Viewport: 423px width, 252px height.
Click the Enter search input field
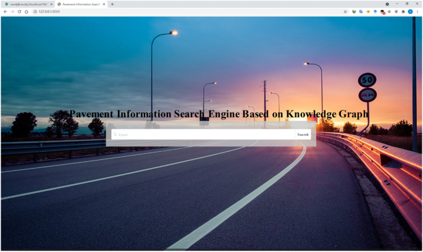pyautogui.click(x=204, y=134)
